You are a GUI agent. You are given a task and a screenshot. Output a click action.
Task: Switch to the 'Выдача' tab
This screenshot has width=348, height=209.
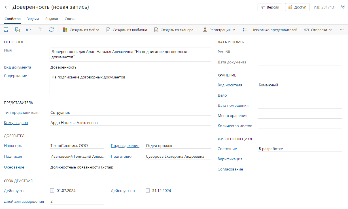point(52,19)
